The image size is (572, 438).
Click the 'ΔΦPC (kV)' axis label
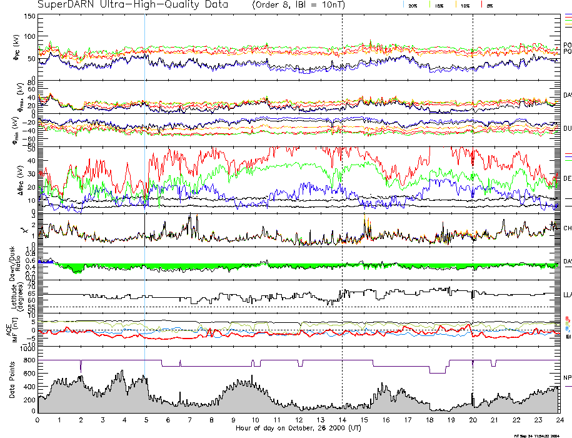point(20,180)
